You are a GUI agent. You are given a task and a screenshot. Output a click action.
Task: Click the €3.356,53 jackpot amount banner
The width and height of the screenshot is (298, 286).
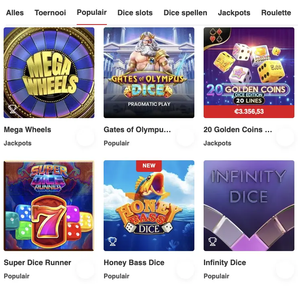249,111
